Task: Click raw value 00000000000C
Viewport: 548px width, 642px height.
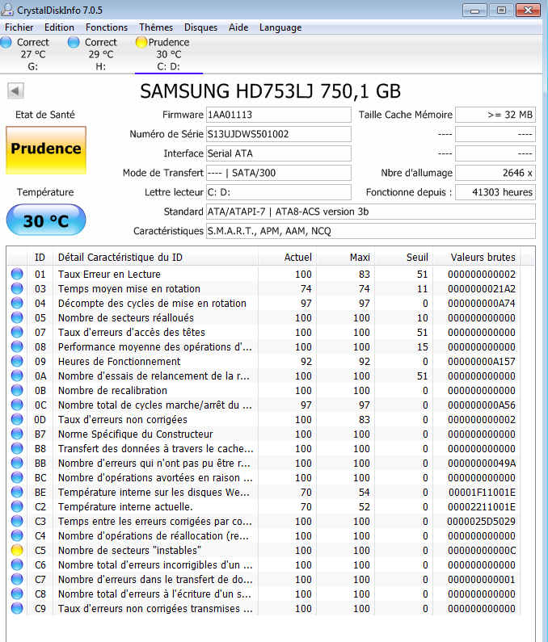Action: (x=482, y=550)
